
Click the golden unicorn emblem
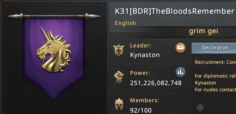click(x=54, y=50)
